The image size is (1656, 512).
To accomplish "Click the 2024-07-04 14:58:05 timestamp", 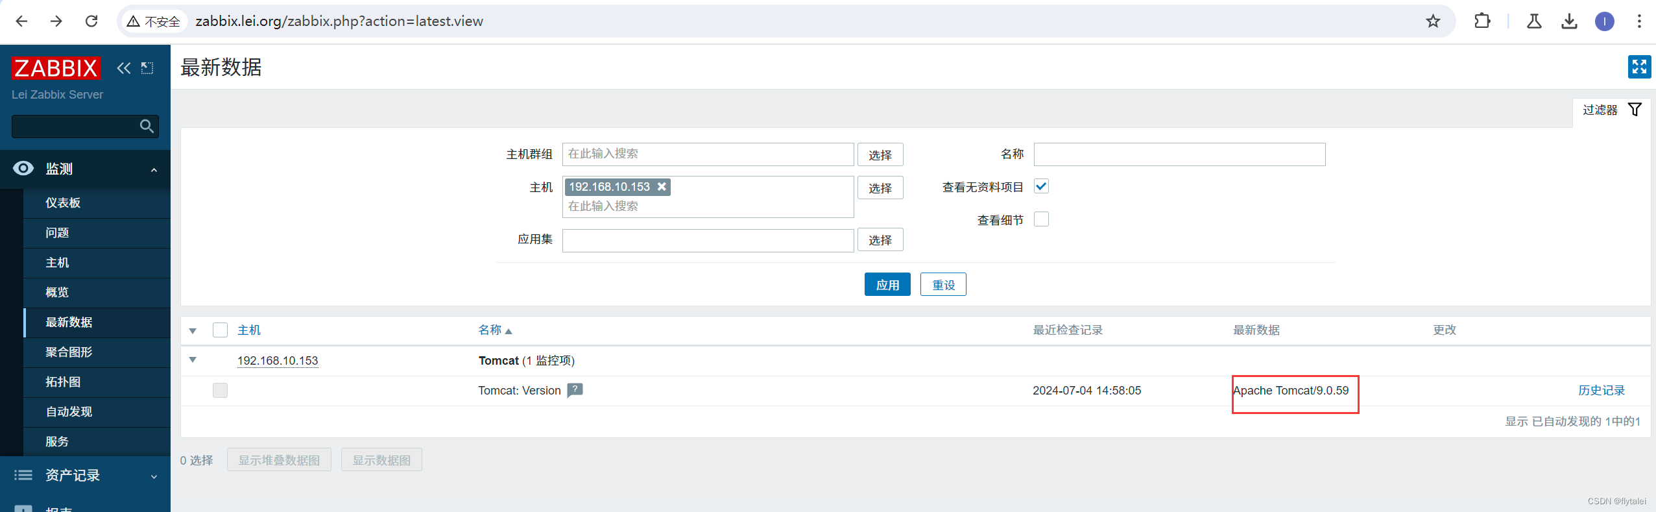I will pyautogui.click(x=1086, y=391).
